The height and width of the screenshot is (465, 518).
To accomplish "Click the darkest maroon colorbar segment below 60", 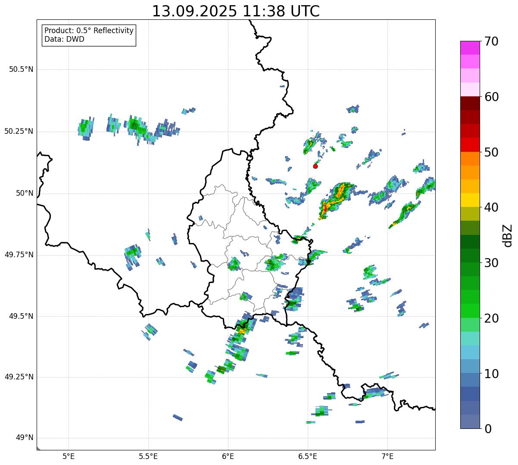I will [x=473, y=103].
